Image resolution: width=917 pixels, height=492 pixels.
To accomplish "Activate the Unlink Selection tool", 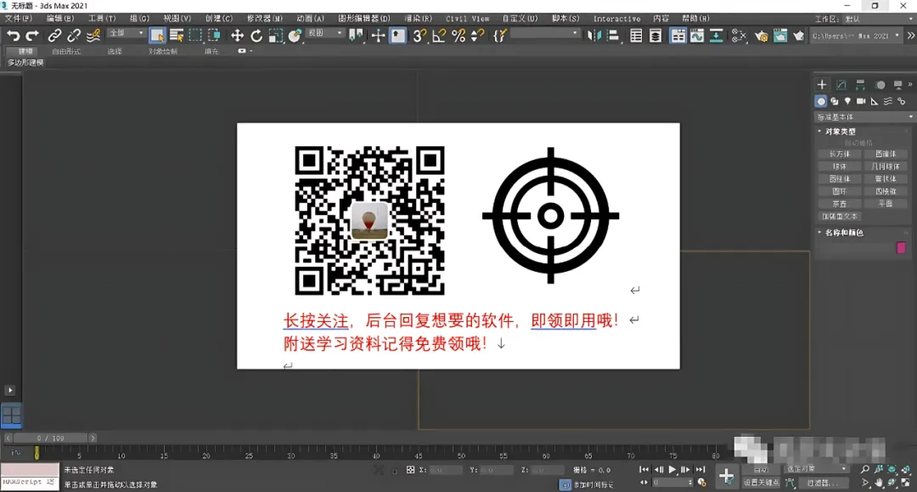I will [74, 36].
